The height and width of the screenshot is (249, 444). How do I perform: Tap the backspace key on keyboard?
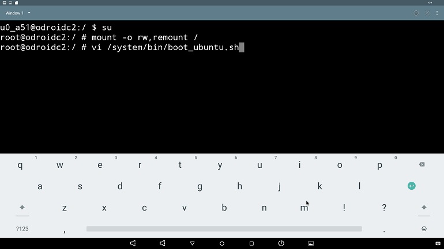pyautogui.click(x=422, y=164)
